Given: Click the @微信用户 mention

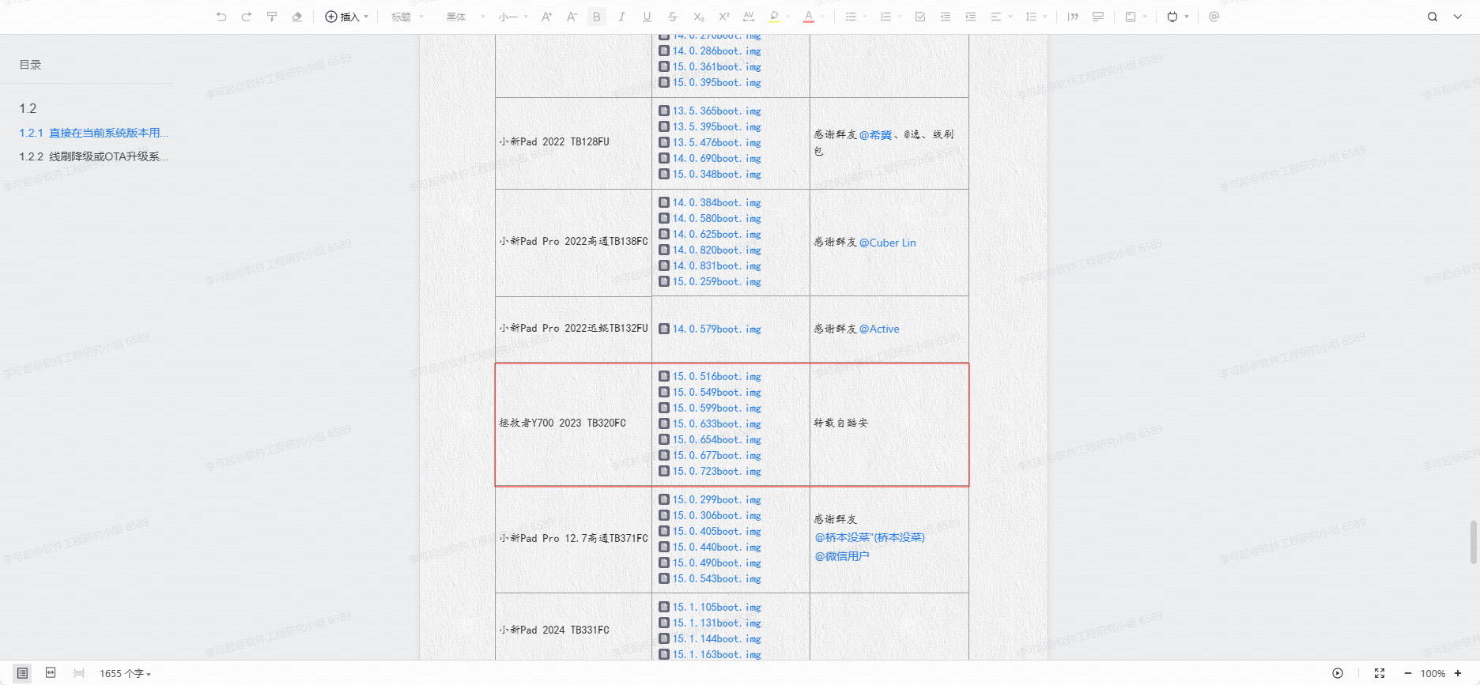Looking at the screenshot, I should click(842, 556).
